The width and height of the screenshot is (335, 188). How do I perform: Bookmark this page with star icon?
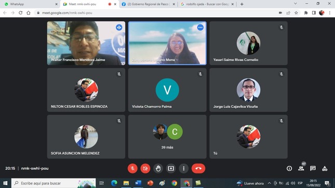pos(296,13)
